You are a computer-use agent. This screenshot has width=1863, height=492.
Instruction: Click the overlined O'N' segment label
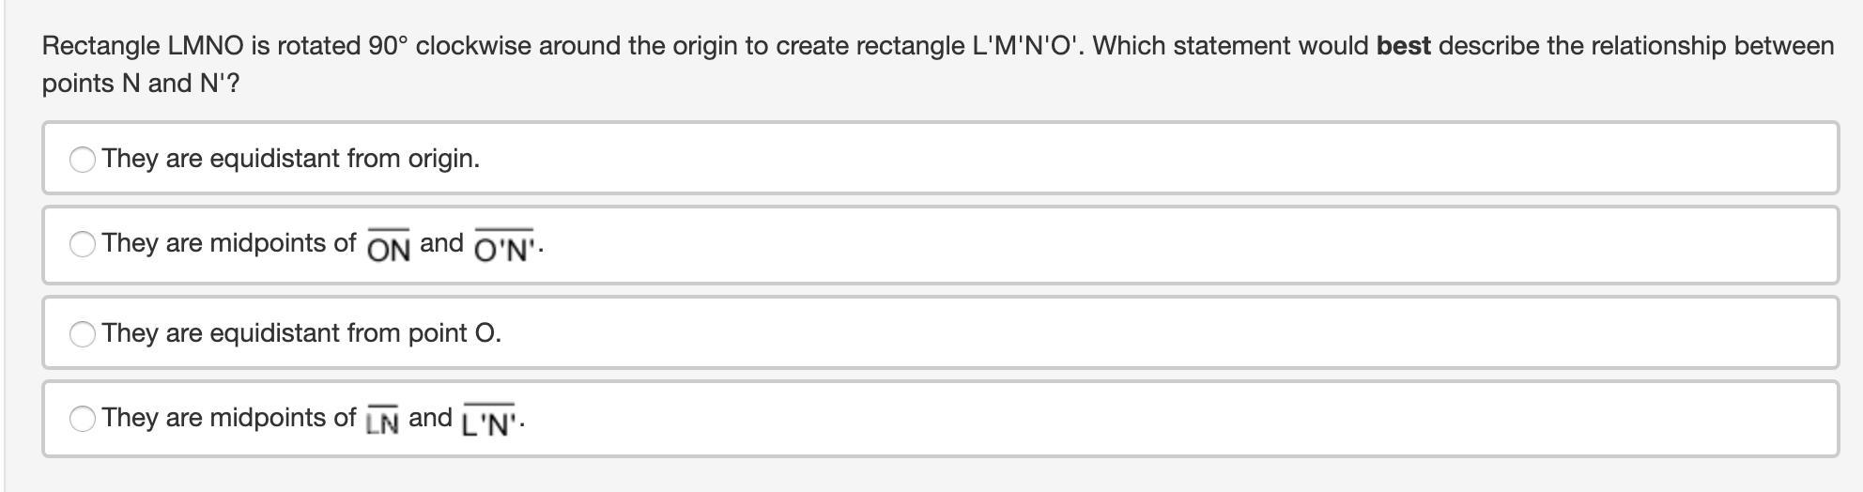(505, 248)
